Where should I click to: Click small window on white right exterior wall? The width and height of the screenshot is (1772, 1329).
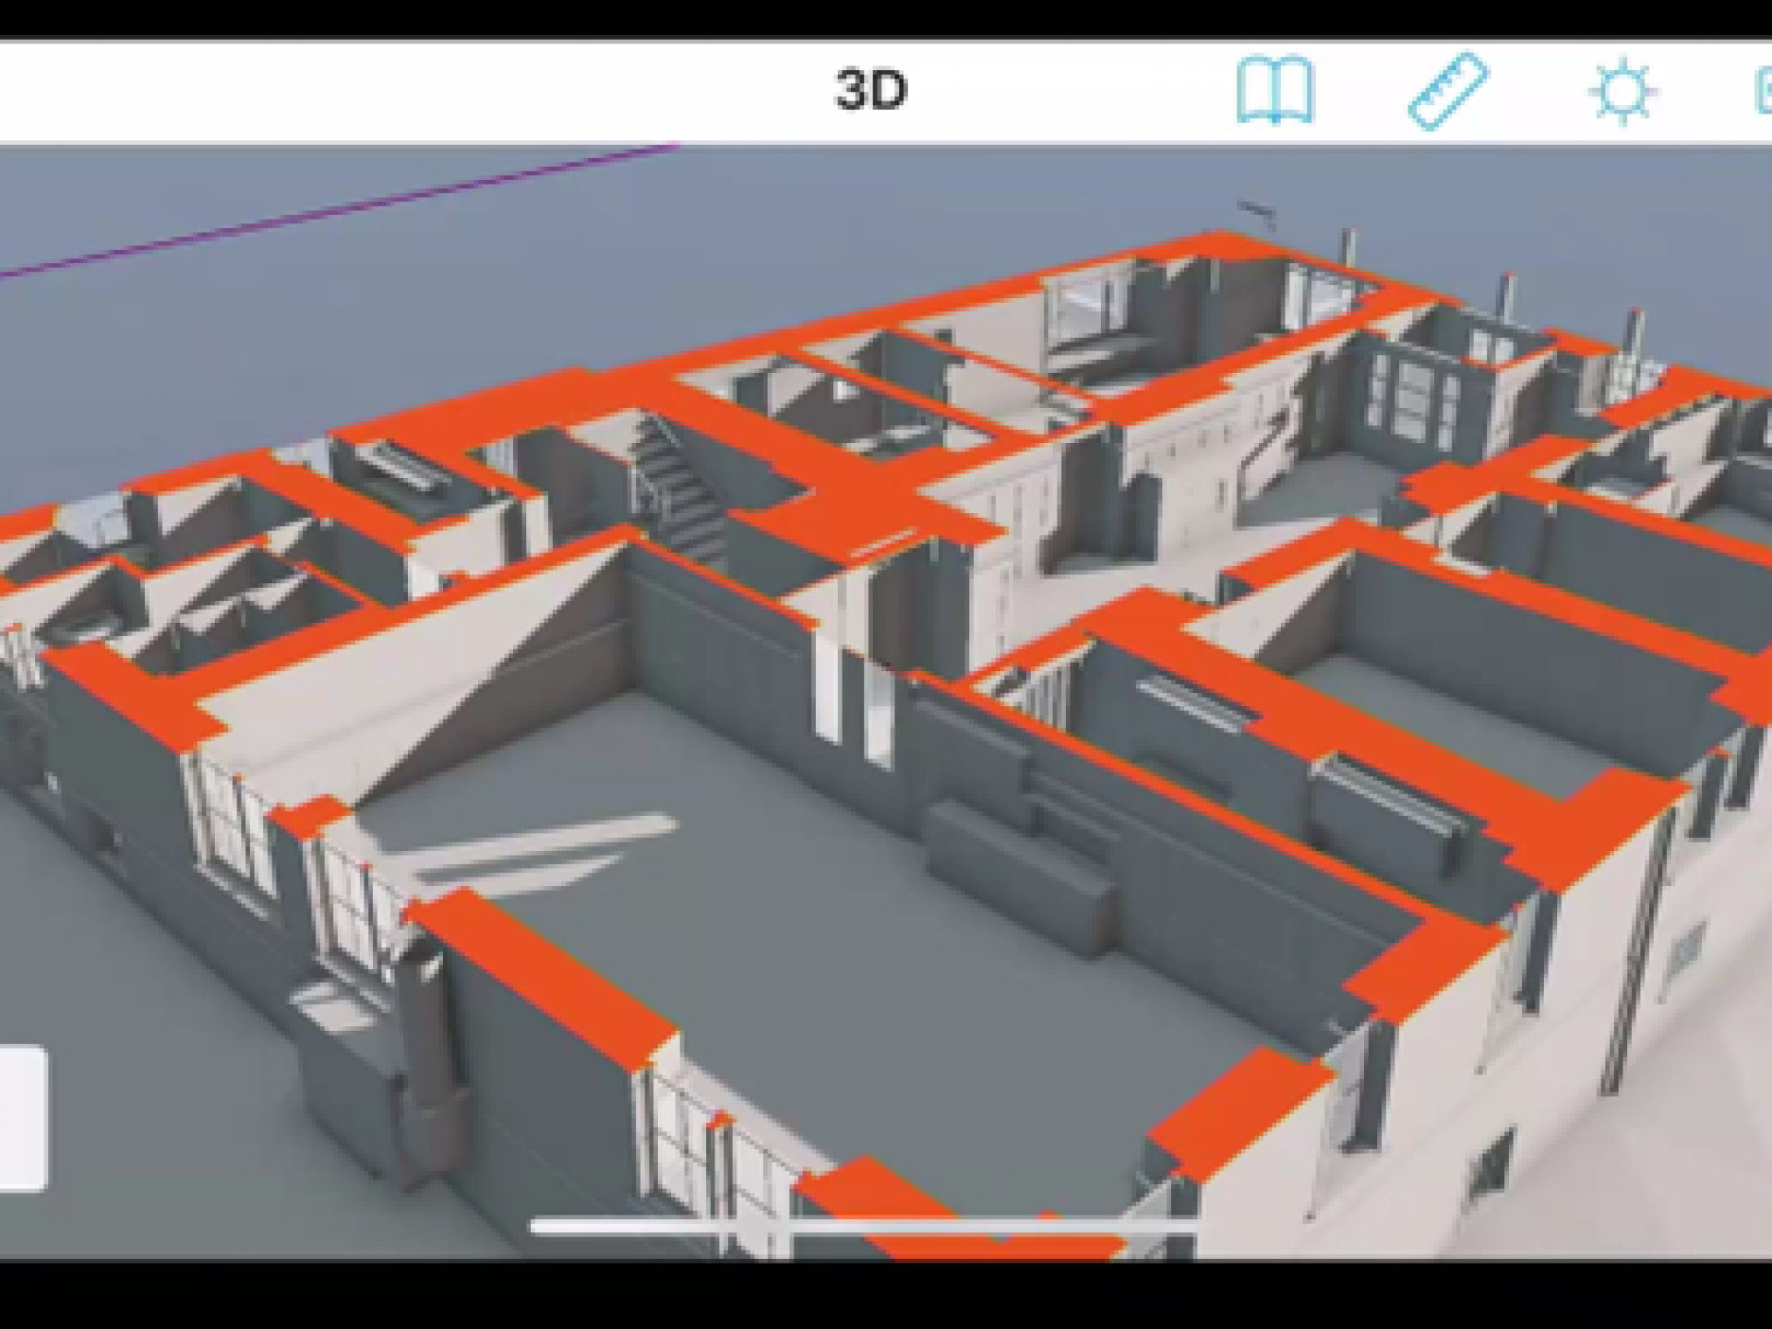[x=1685, y=960]
